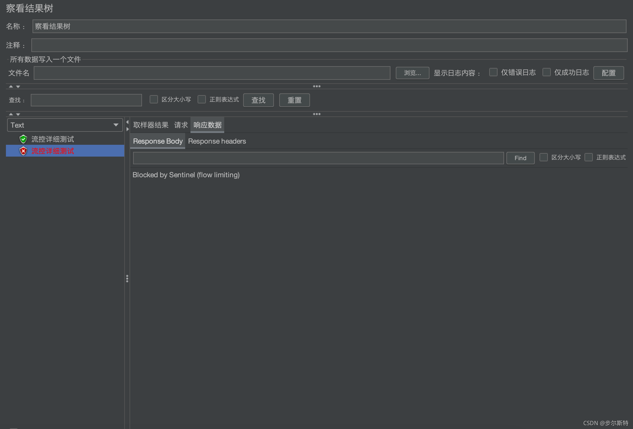Click the green success shield icon
This screenshot has width=633, height=429.
click(x=23, y=139)
